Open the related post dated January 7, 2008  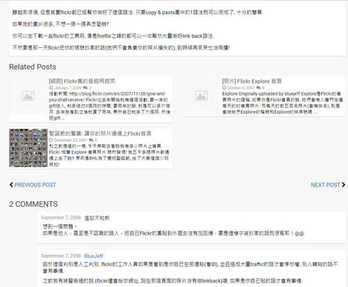click(82, 81)
